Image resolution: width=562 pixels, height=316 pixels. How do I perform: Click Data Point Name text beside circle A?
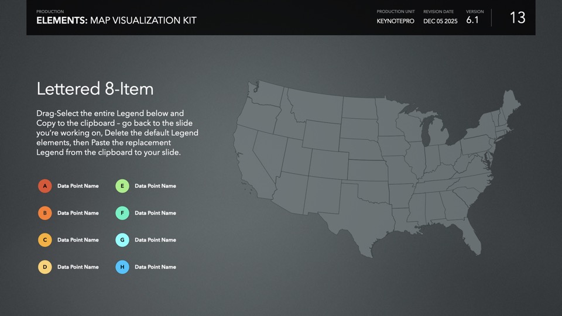[x=78, y=186]
